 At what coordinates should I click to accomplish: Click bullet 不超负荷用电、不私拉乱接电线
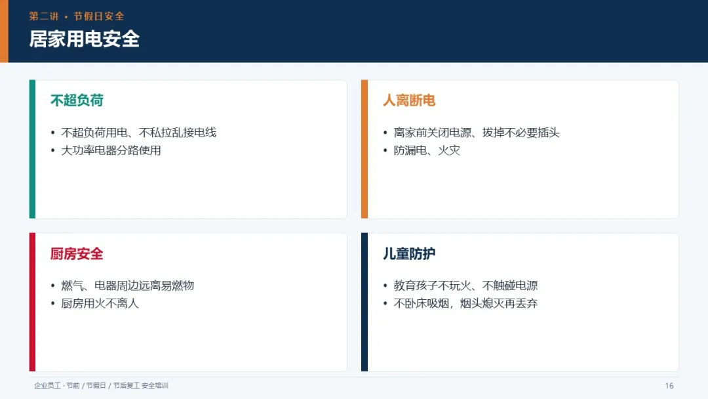(138, 133)
